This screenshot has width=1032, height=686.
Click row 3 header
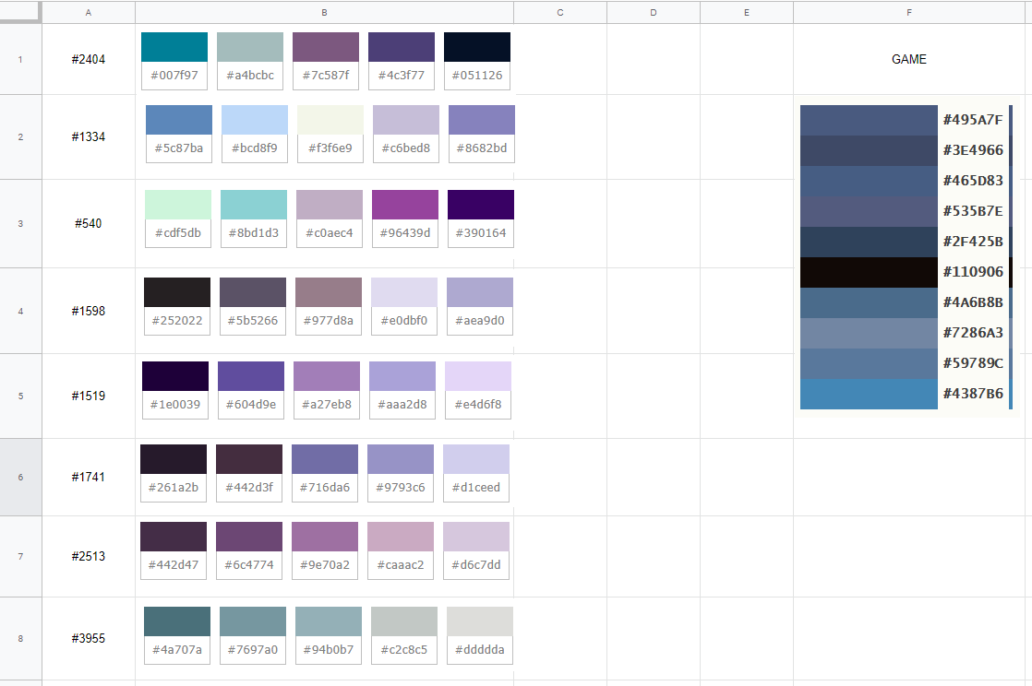pyautogui.click(x=20, y=223)
